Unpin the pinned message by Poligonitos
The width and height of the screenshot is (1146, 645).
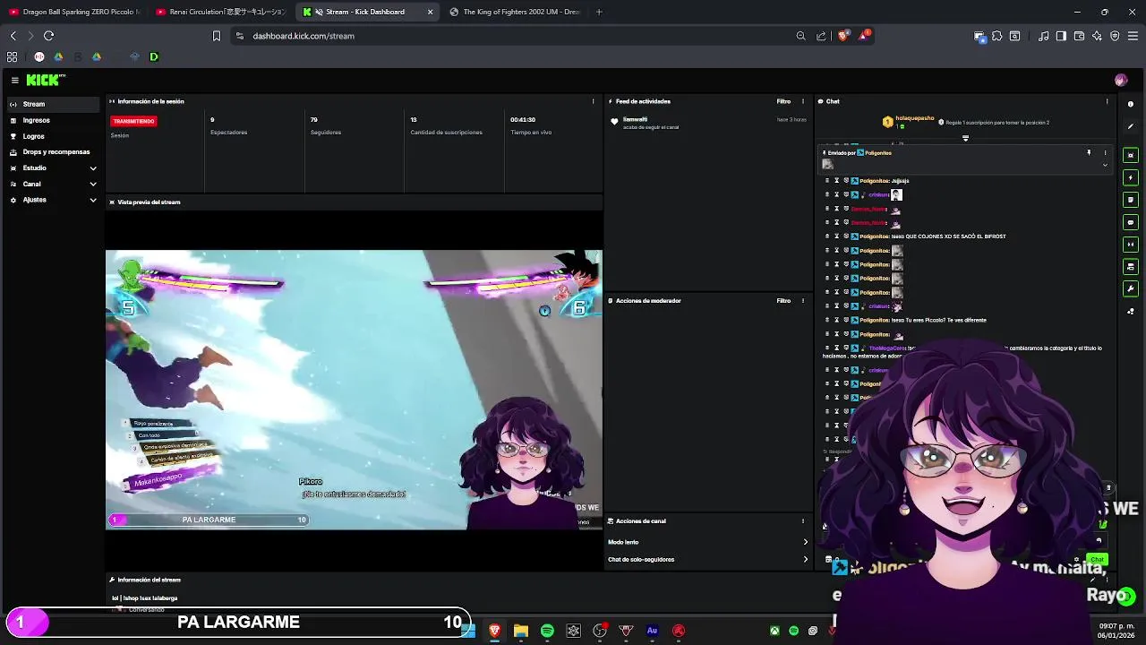pos(1089,153)
